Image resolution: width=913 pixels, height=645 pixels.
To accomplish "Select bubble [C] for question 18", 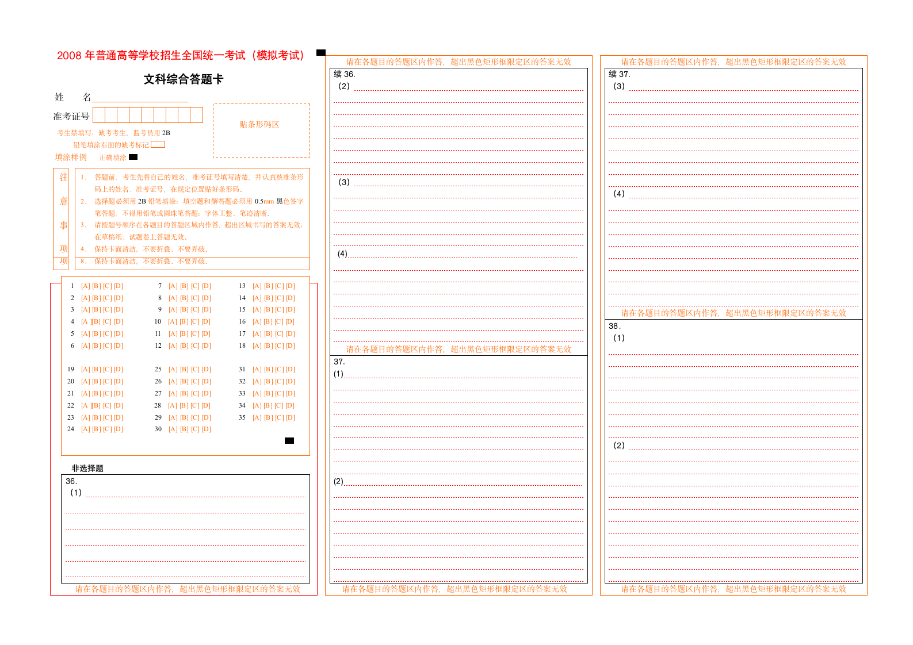I will click(279, 345).
